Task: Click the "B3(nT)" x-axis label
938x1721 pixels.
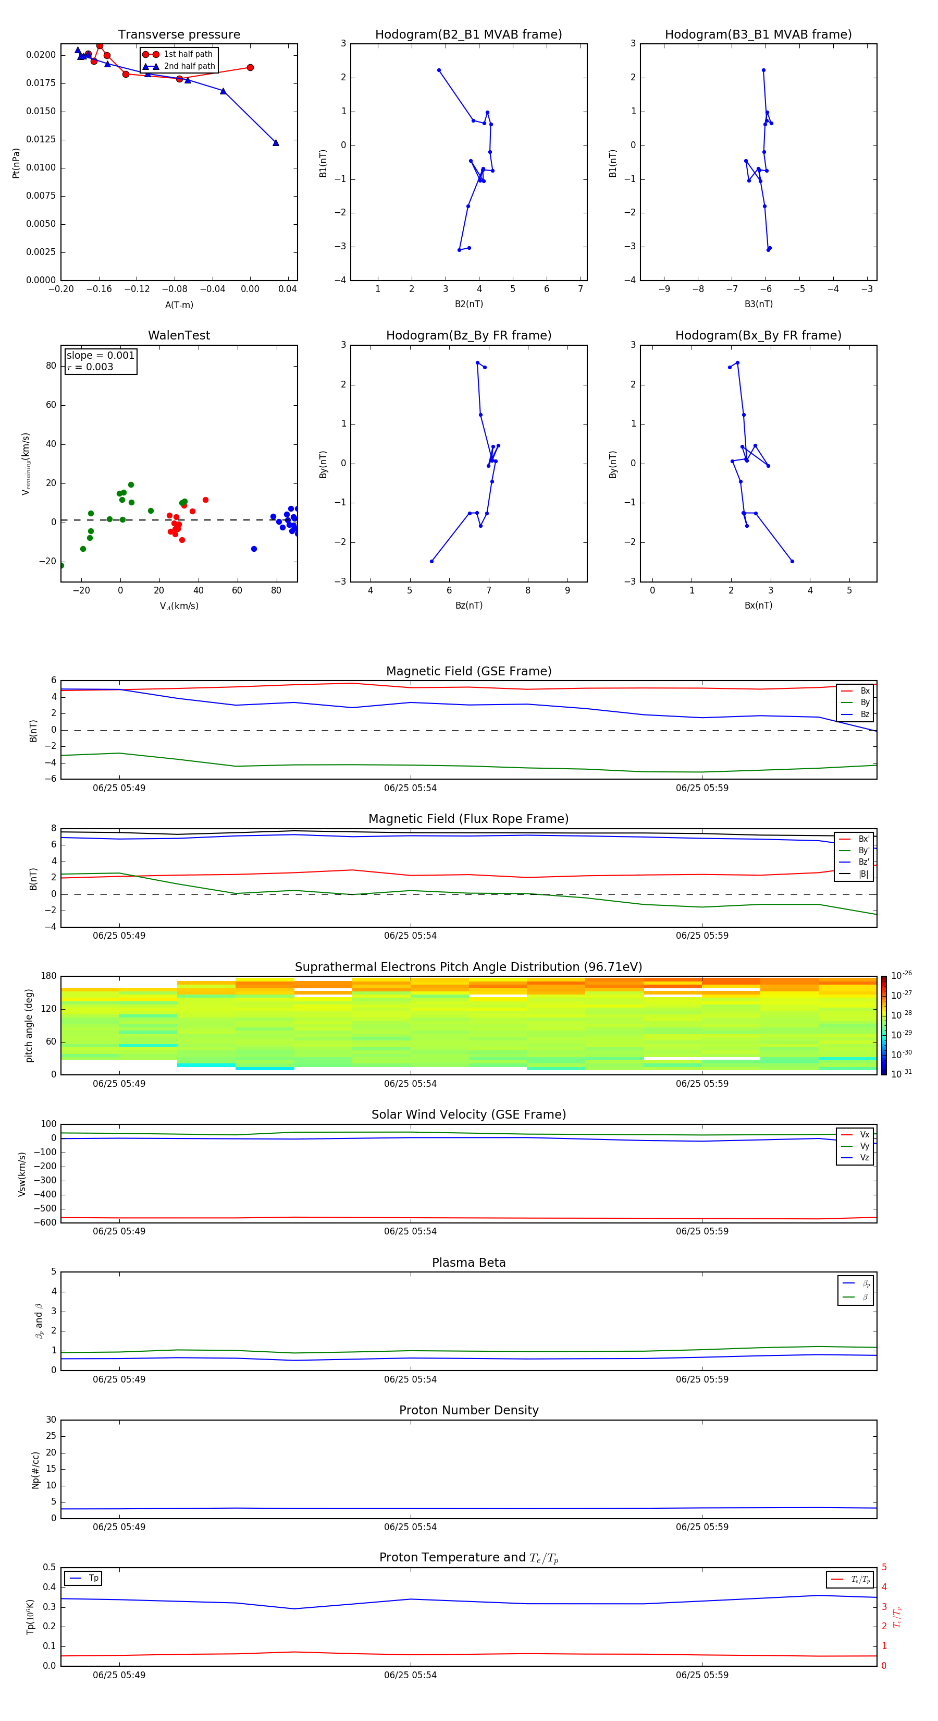Action: coord(758,304)
